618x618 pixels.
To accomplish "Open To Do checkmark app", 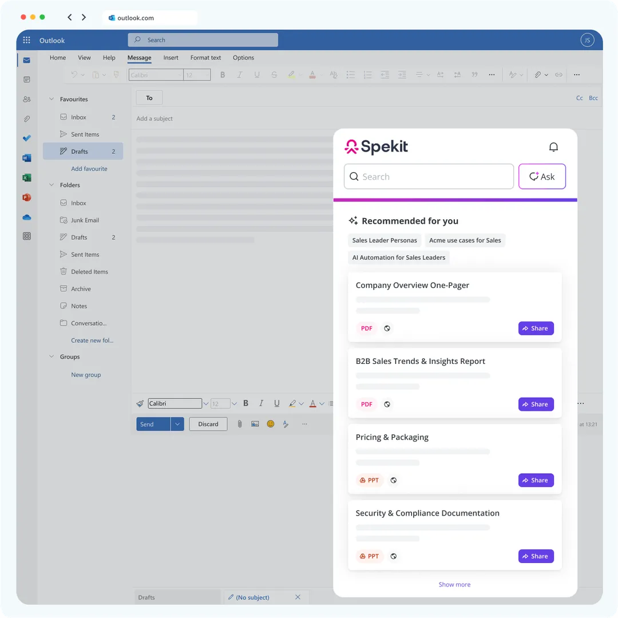I will pyautogui.click(x=26, y=138).
